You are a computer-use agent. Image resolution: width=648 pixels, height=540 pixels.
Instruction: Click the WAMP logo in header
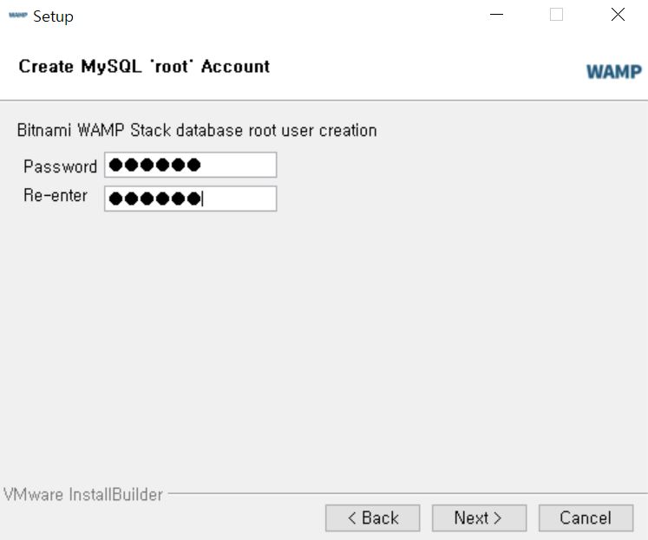614,71
